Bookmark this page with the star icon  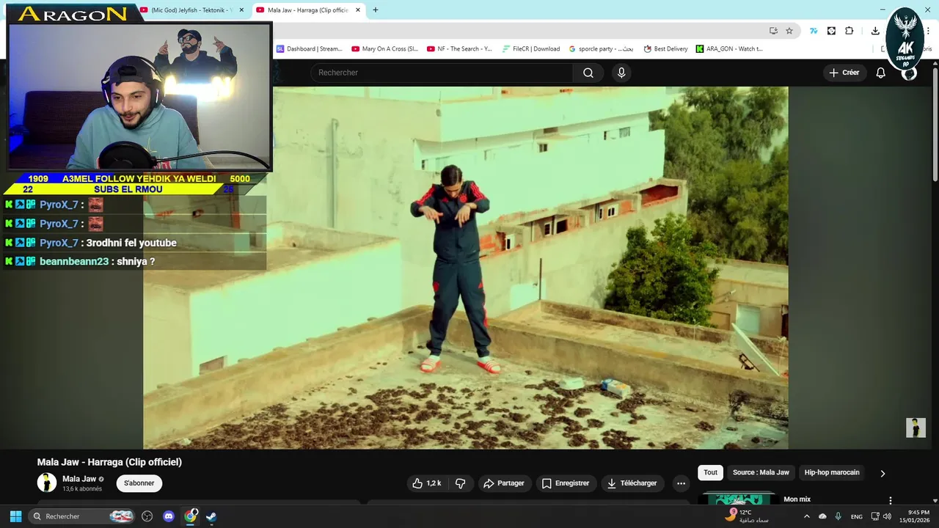(789, 31)
